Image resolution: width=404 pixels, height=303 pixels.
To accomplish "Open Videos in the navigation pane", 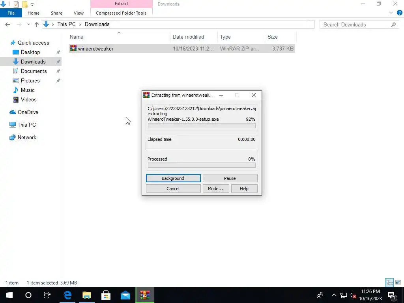I will tap(28, 100).
